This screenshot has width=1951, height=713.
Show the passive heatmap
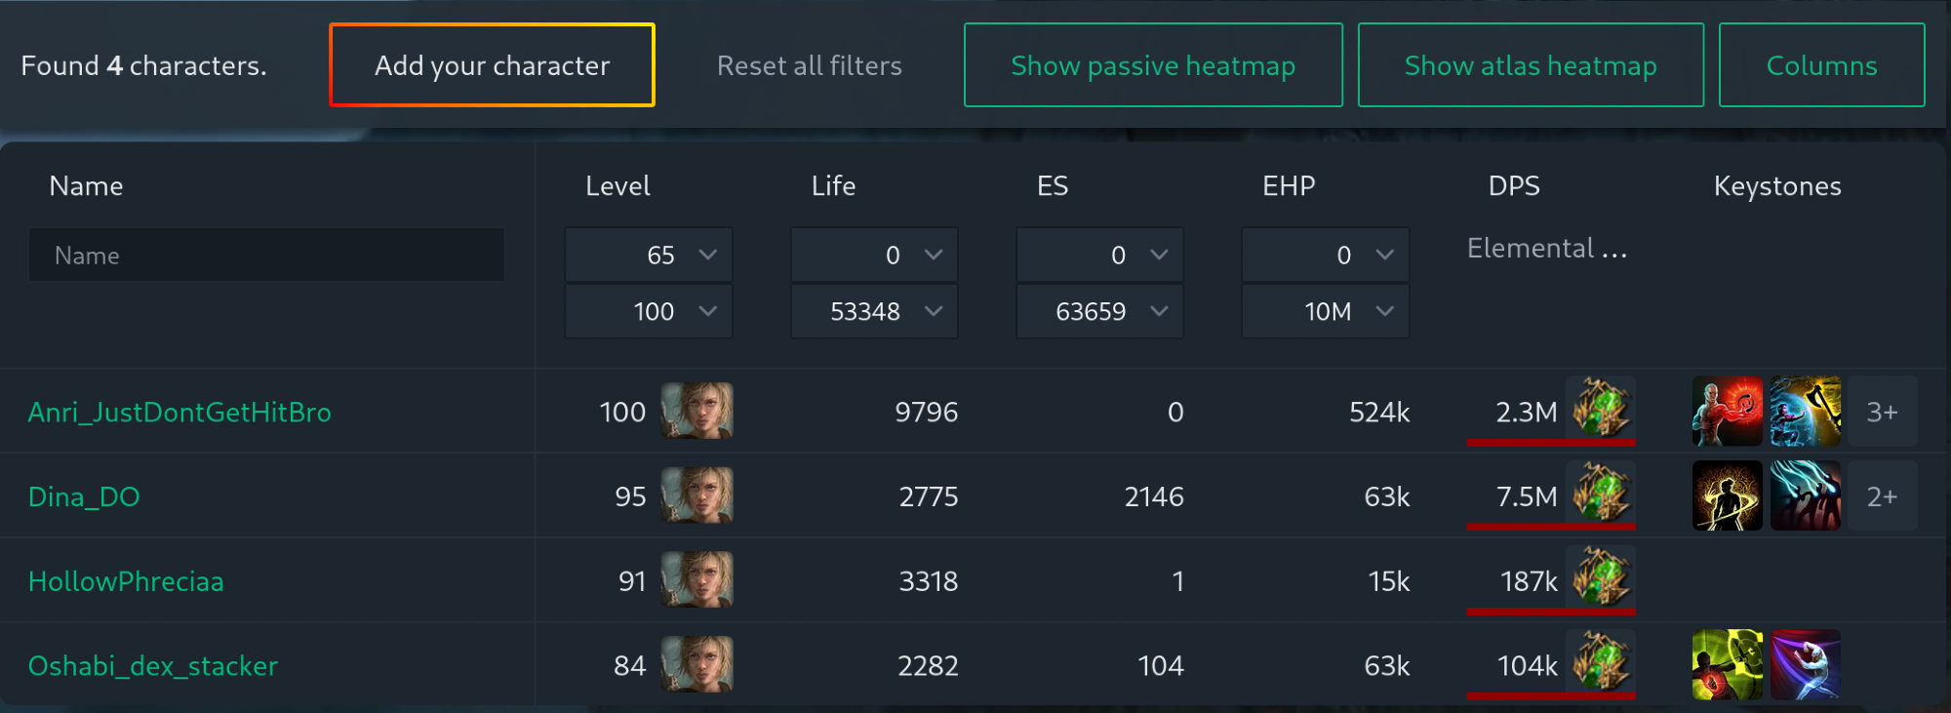1153,65
